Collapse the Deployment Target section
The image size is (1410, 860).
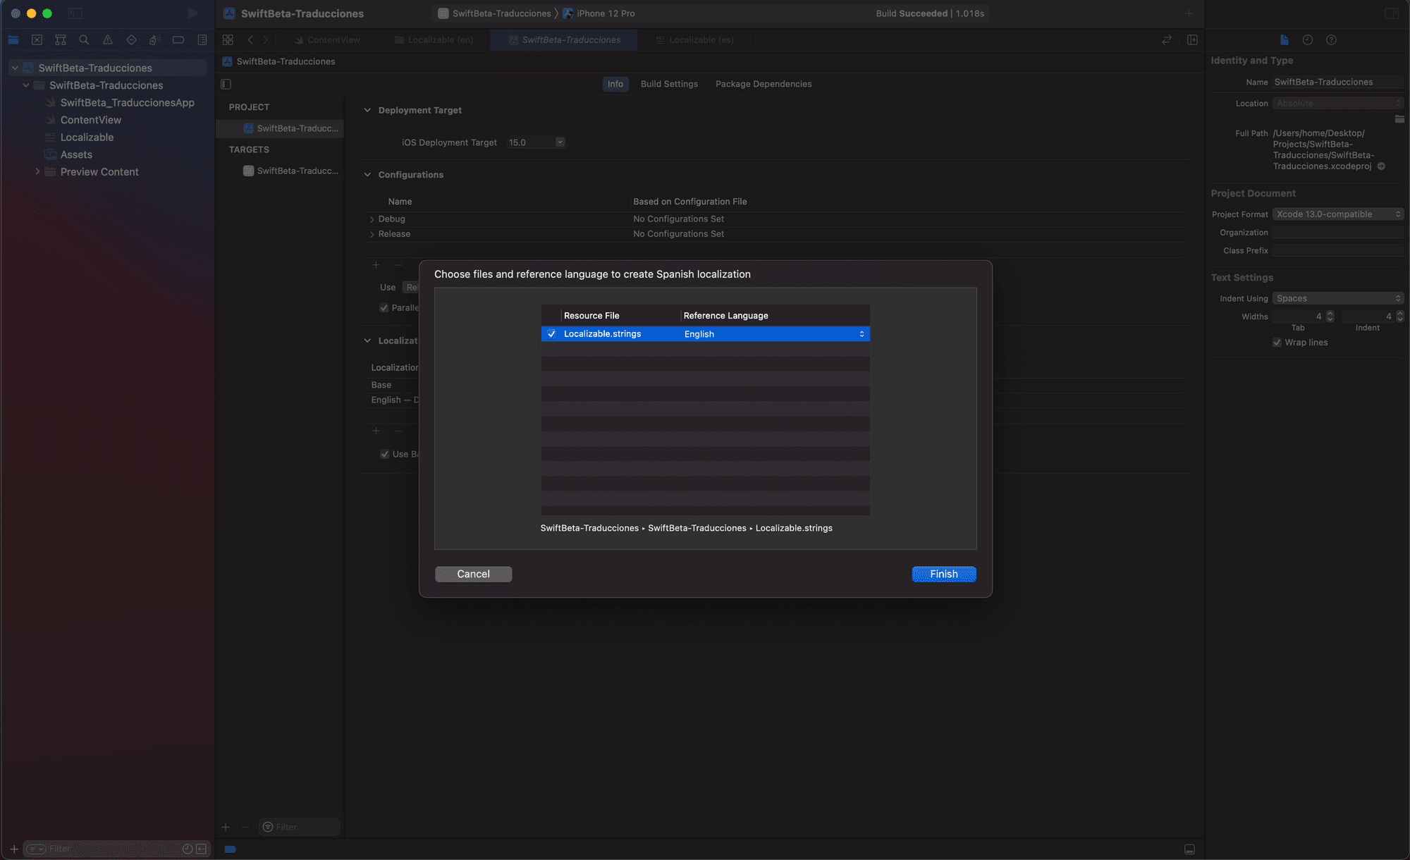click(367, 110)
